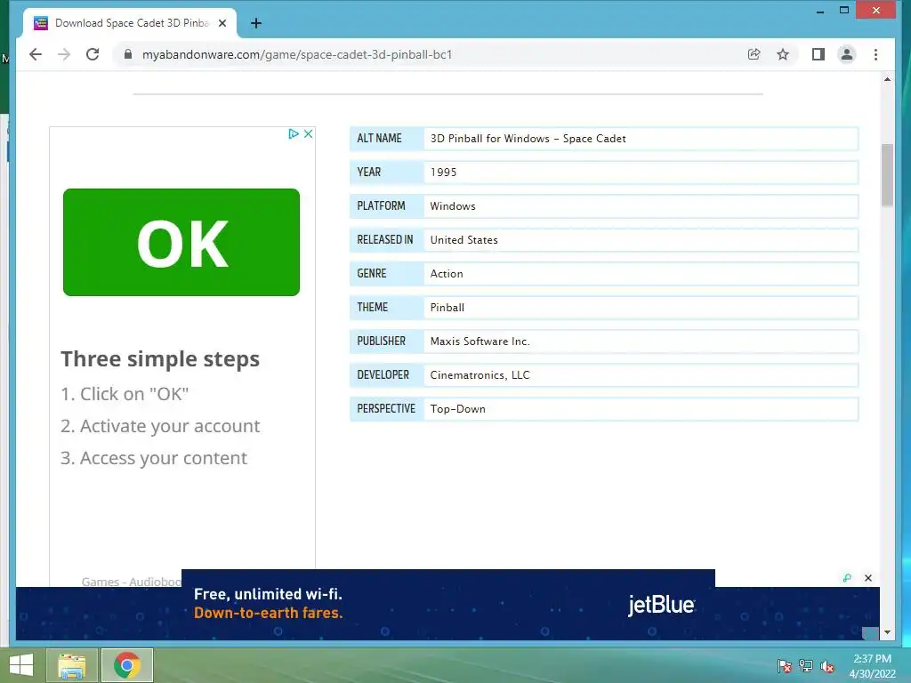This screenshot has height=683, width=911.
Task: Open the Action Center flag tray icon
Action: 785,666
